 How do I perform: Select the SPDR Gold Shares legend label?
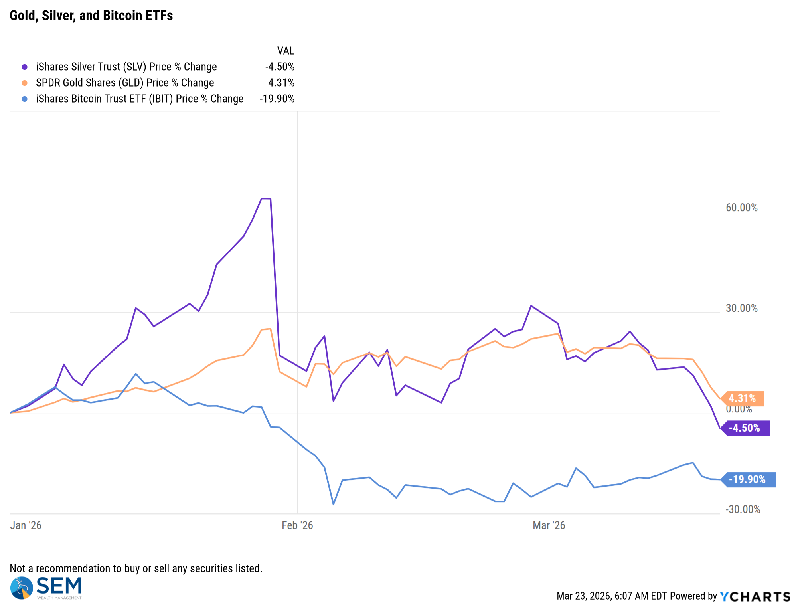tap(125, 83)
